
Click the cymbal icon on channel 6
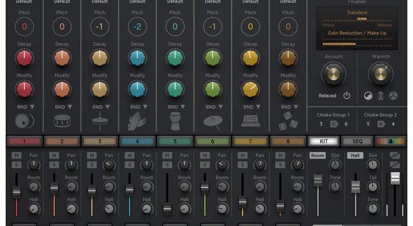click(212, 120)
